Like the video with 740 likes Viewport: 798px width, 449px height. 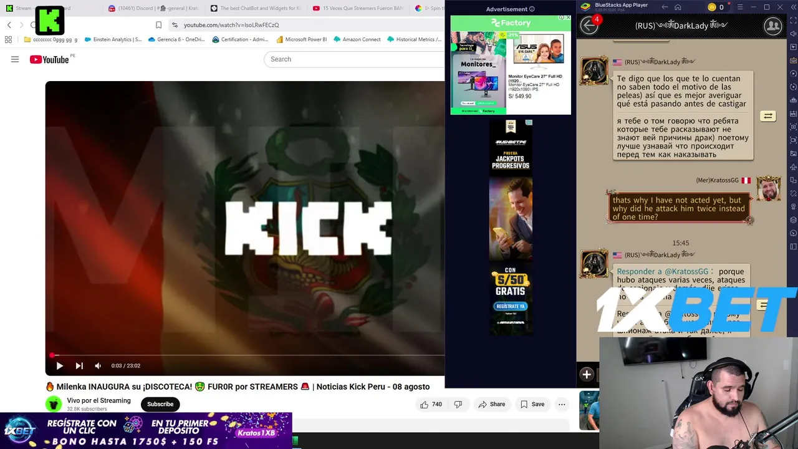(431, 404)
